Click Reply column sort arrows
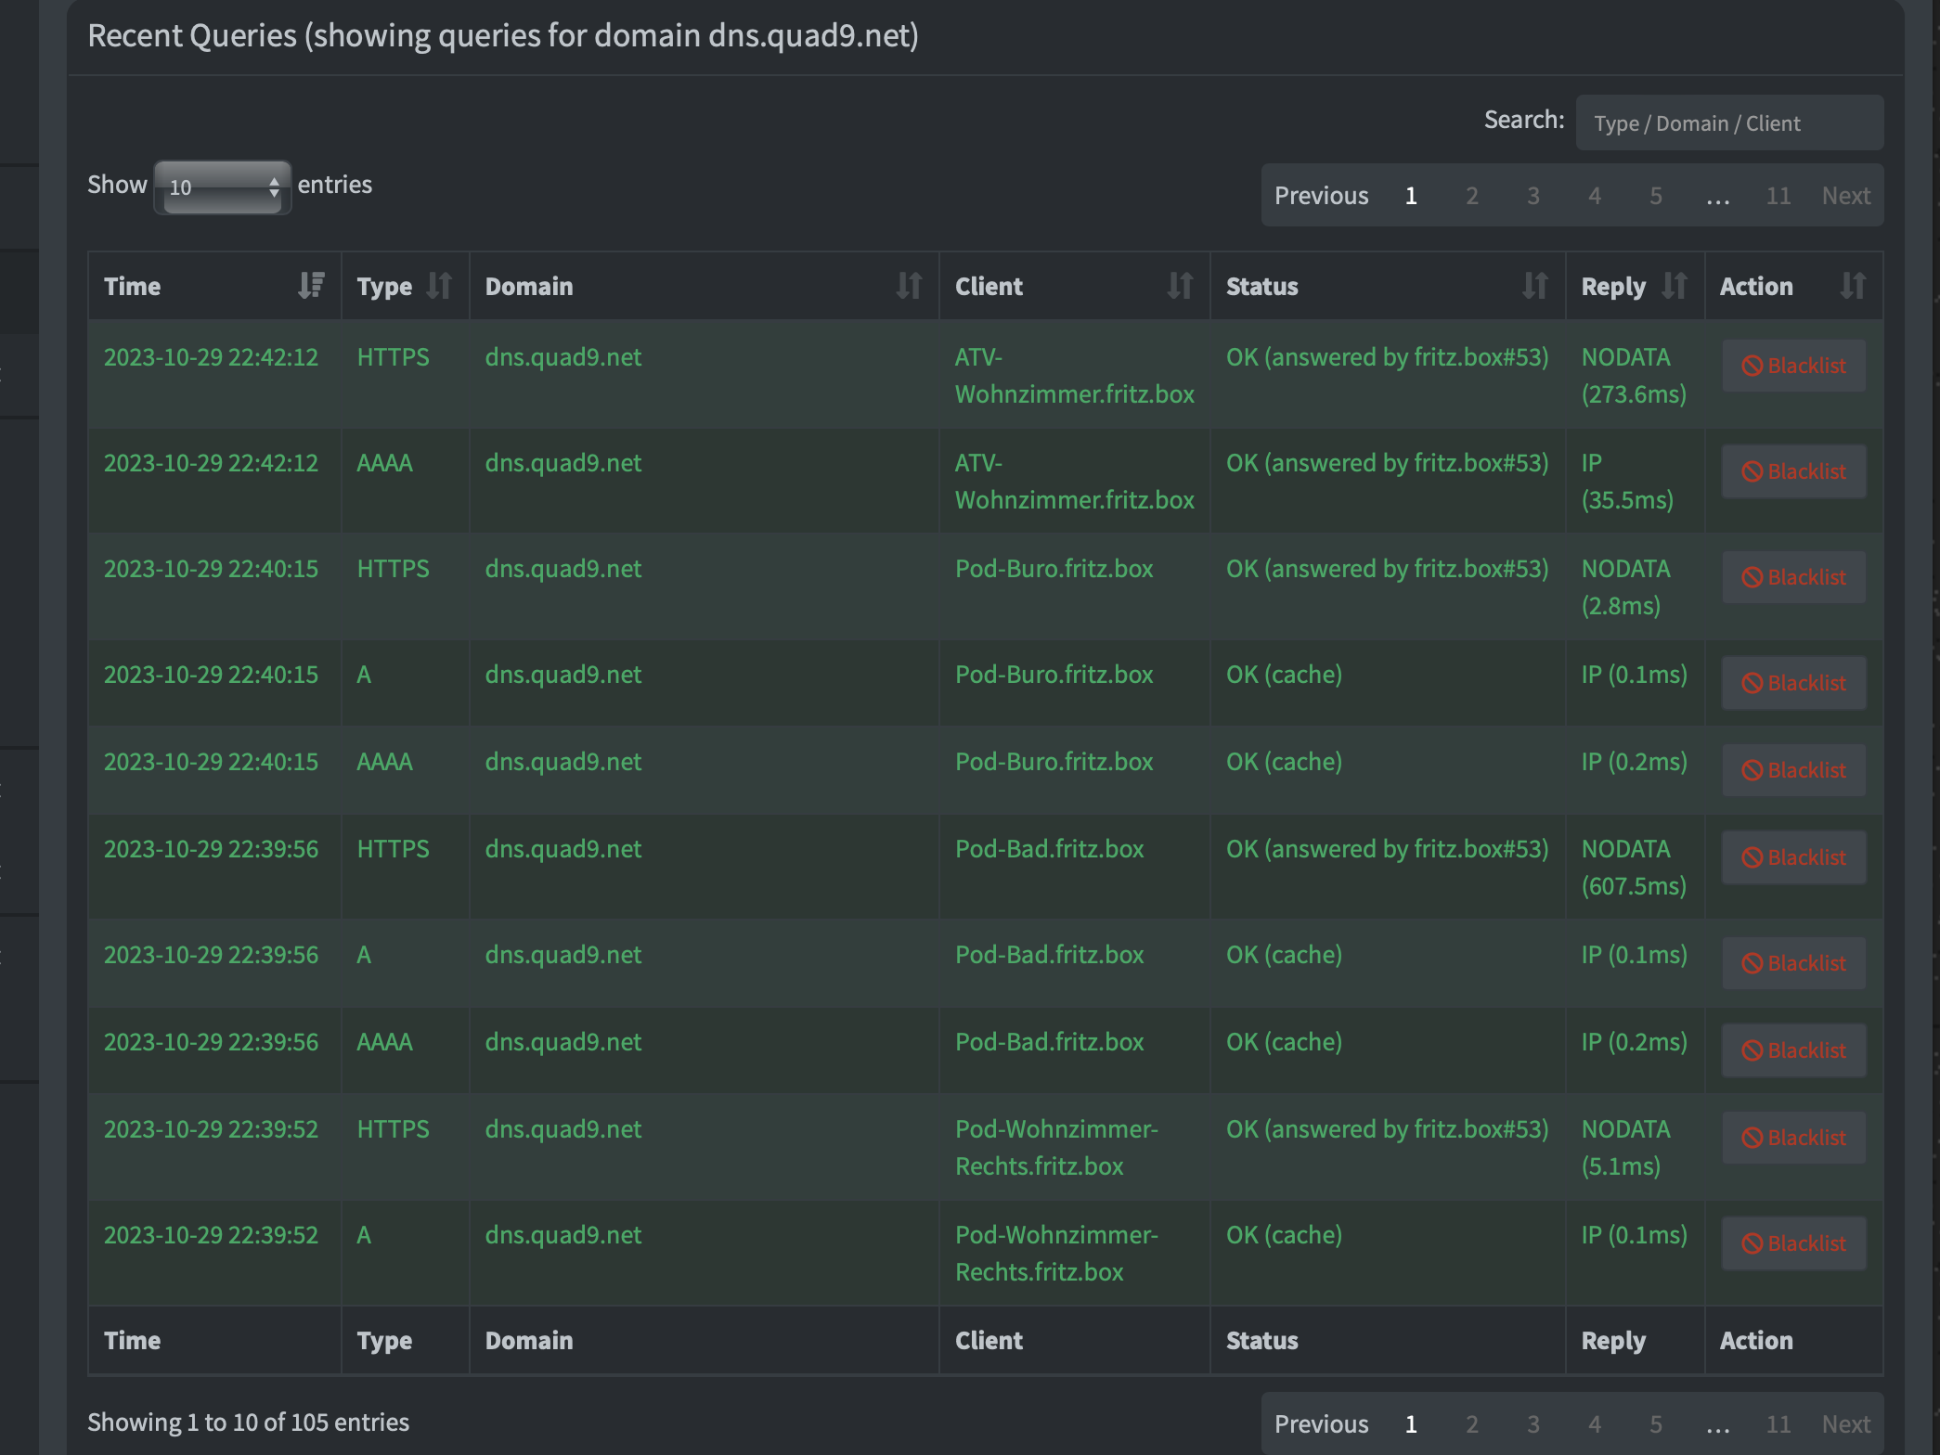This screenshot has height=1455, width=1940. point(1674,286)
